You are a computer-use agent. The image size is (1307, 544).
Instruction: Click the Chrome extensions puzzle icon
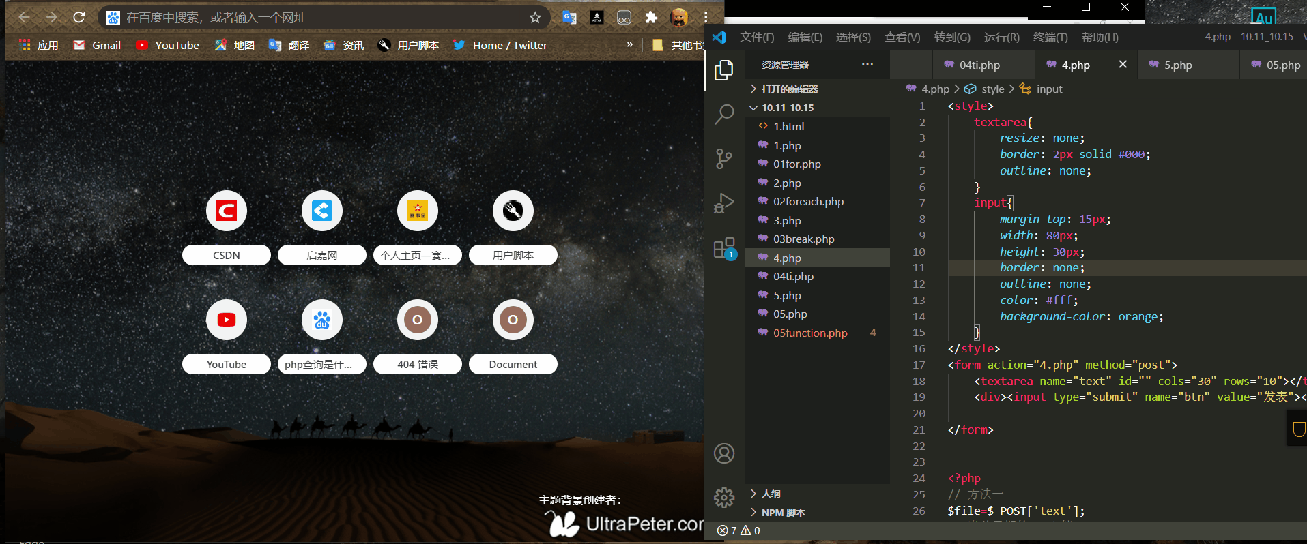pyautogui.click(x=651, y=18)
